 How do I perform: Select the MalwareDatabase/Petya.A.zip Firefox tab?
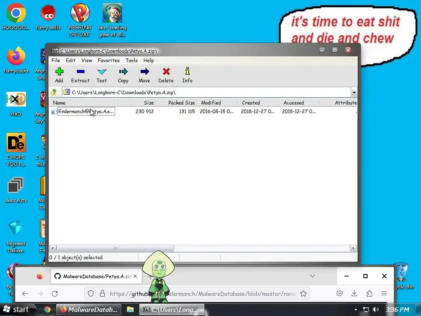click(96, 276)
